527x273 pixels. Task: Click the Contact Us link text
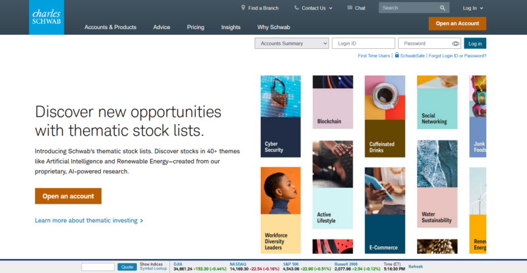point(314,8)
